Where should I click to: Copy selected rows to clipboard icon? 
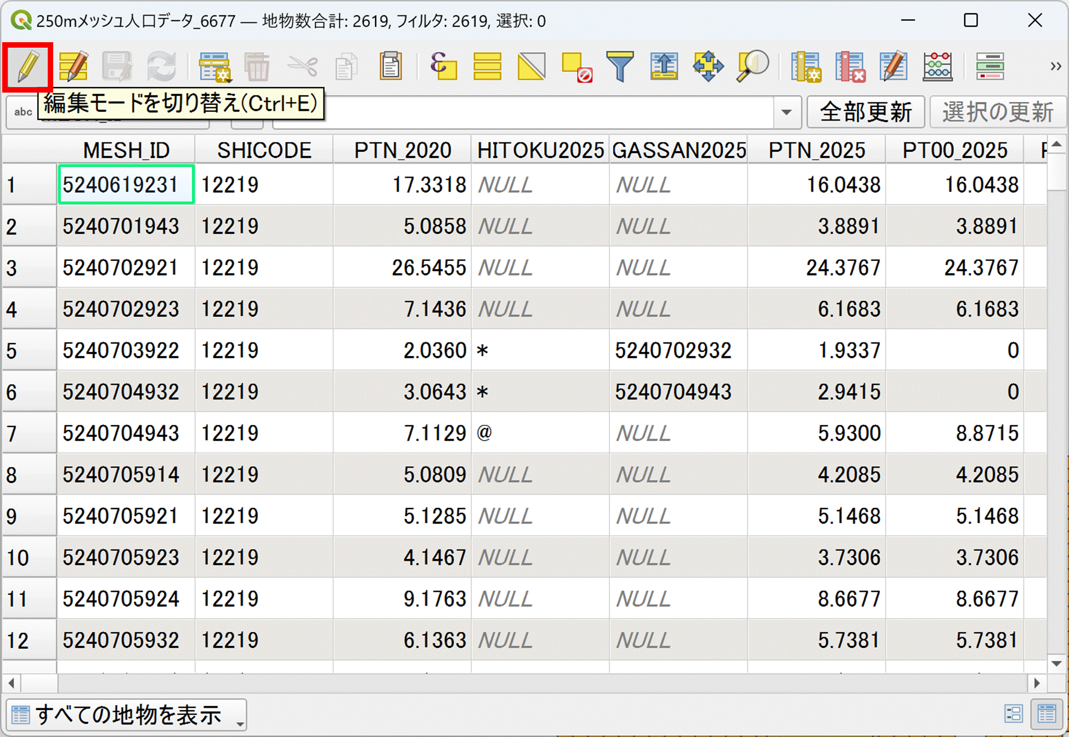[346, 66]
